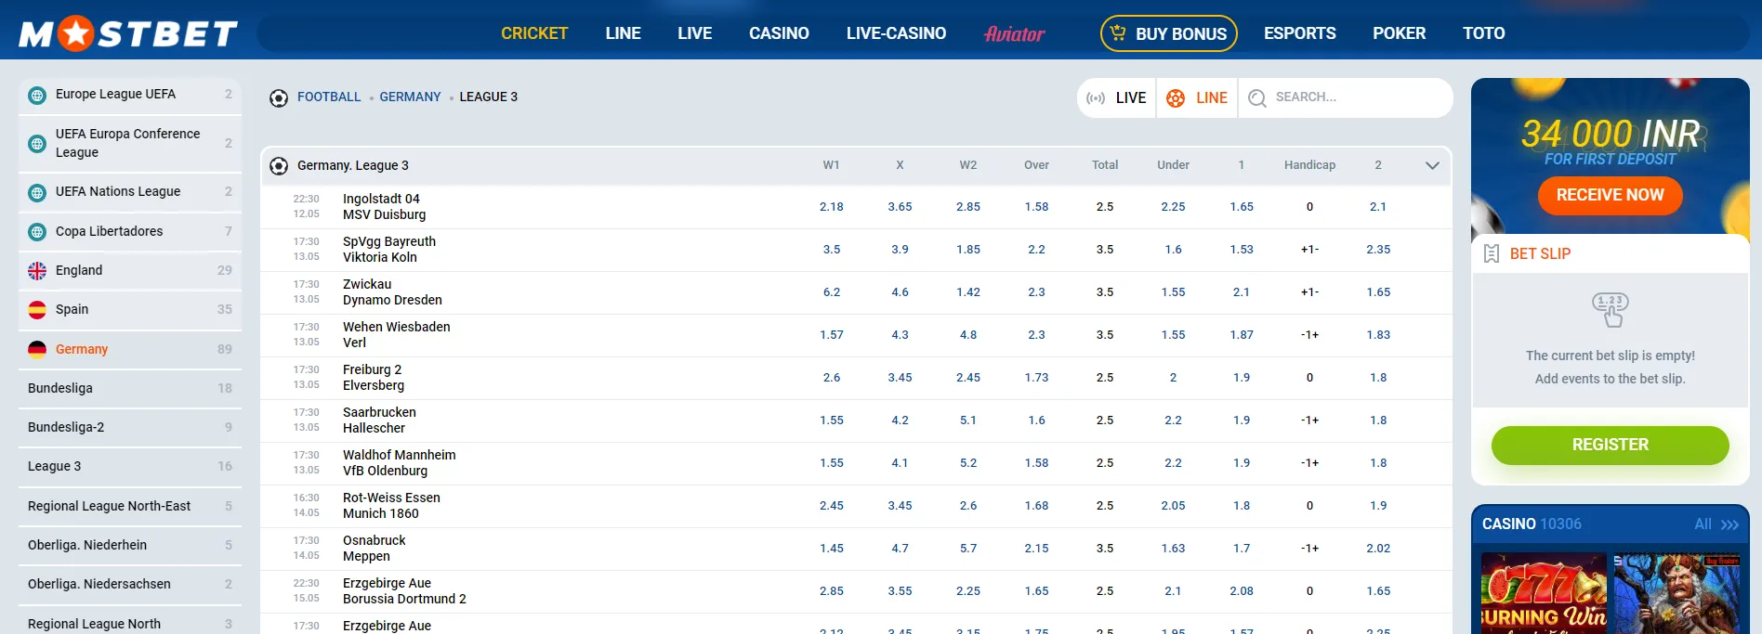Screen dimensions: 1762x634
Task: Pick W1 odds 2.18 for Ingolstadt 04
Action: 832,207
